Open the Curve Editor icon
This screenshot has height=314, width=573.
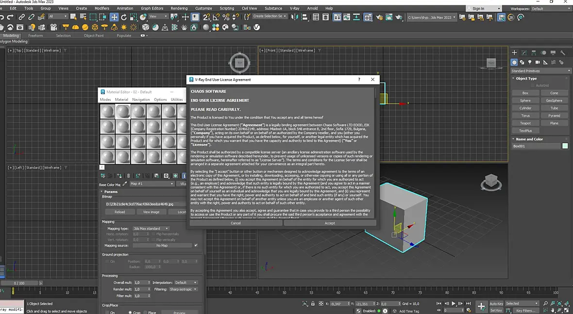click(x=346, y=17)
